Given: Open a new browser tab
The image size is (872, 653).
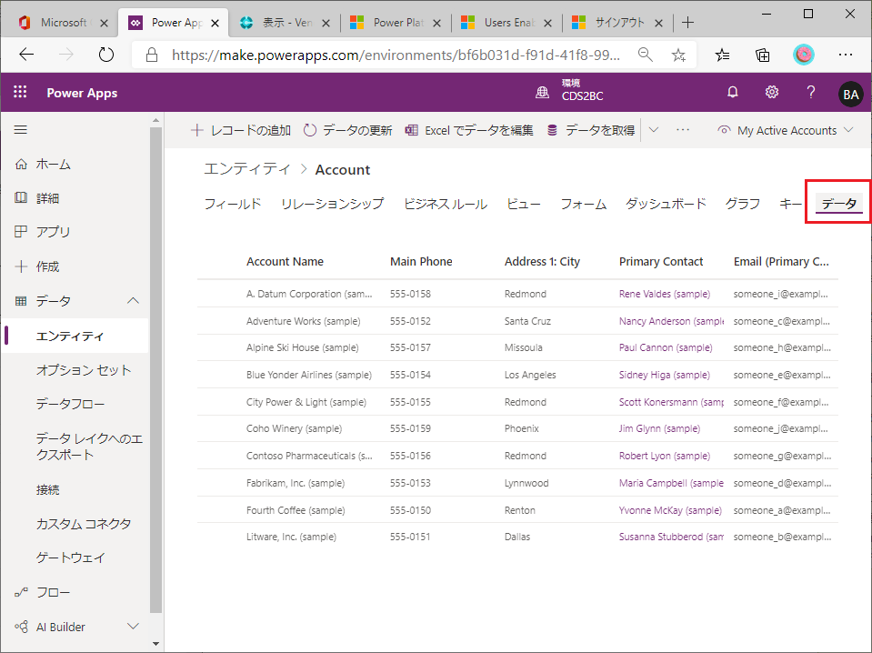Looking at the screenshot, I should (x=688, y=23).
